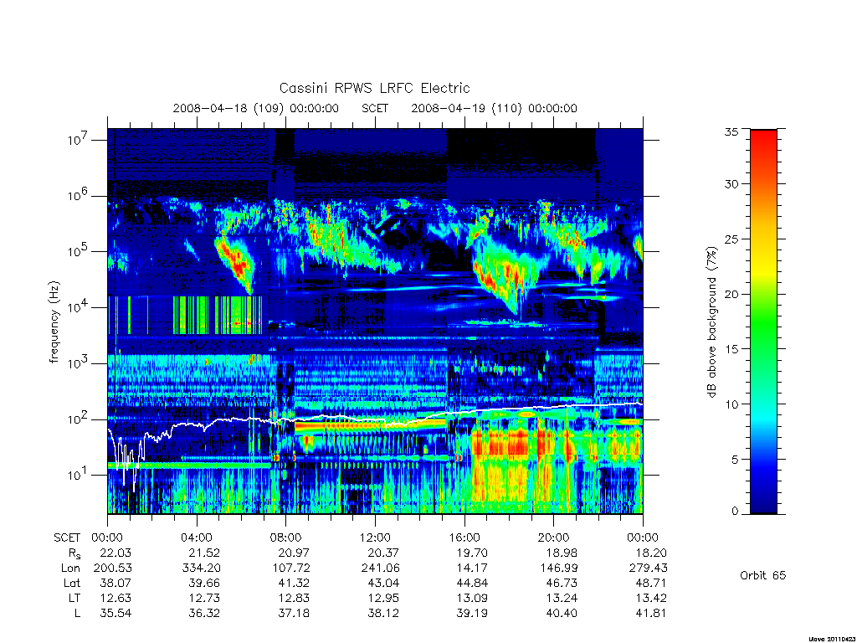Click the Lat value 46.73
Screen dimensions: 857x643
562,584
